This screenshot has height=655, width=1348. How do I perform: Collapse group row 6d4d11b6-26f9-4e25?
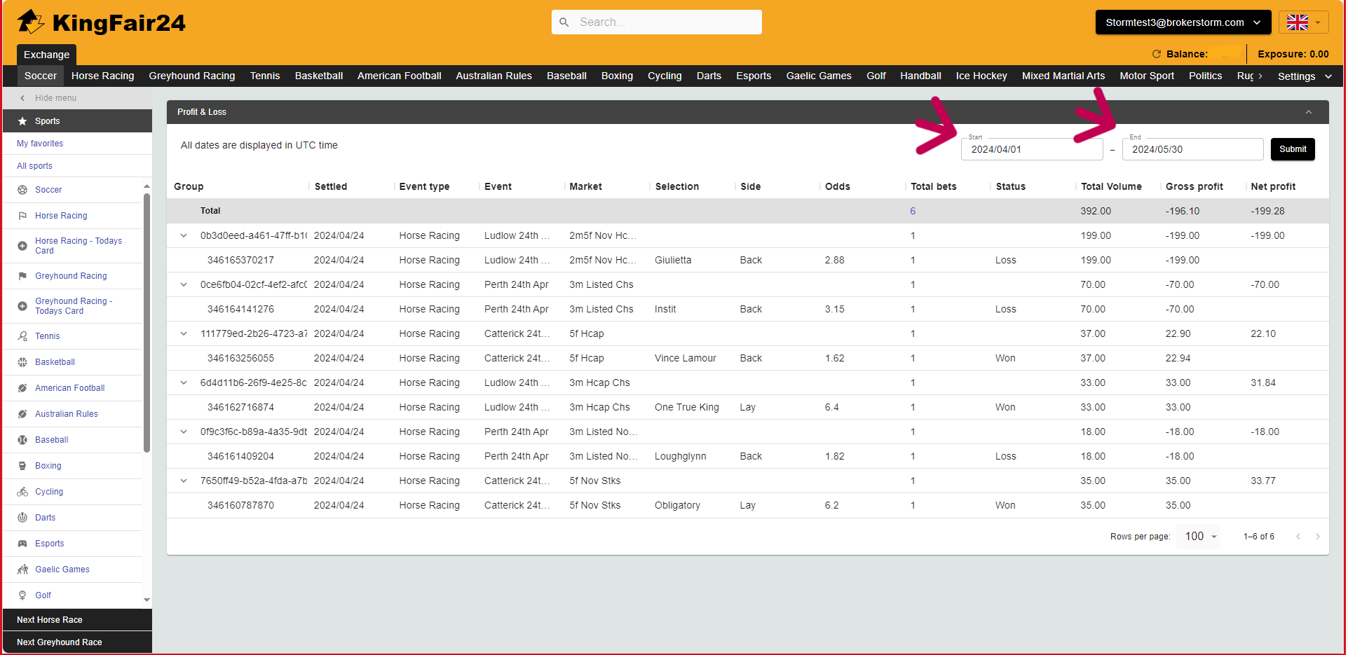(184, 382)
